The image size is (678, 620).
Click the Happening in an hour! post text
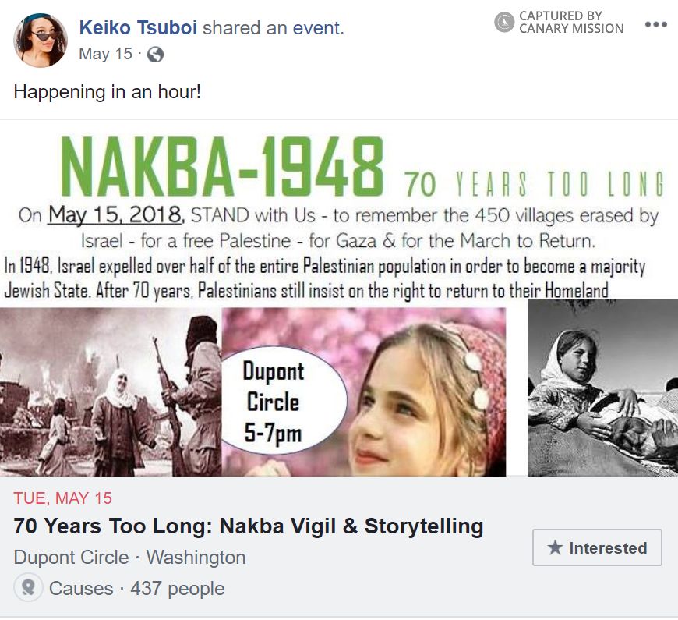(108, 91)
